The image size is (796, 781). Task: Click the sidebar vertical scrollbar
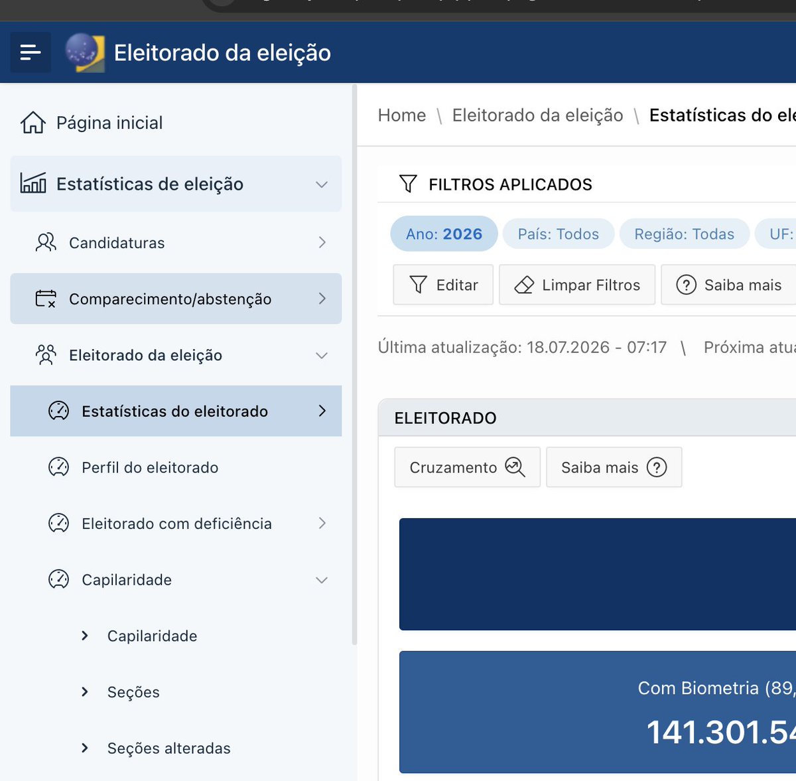coord(354,365)
